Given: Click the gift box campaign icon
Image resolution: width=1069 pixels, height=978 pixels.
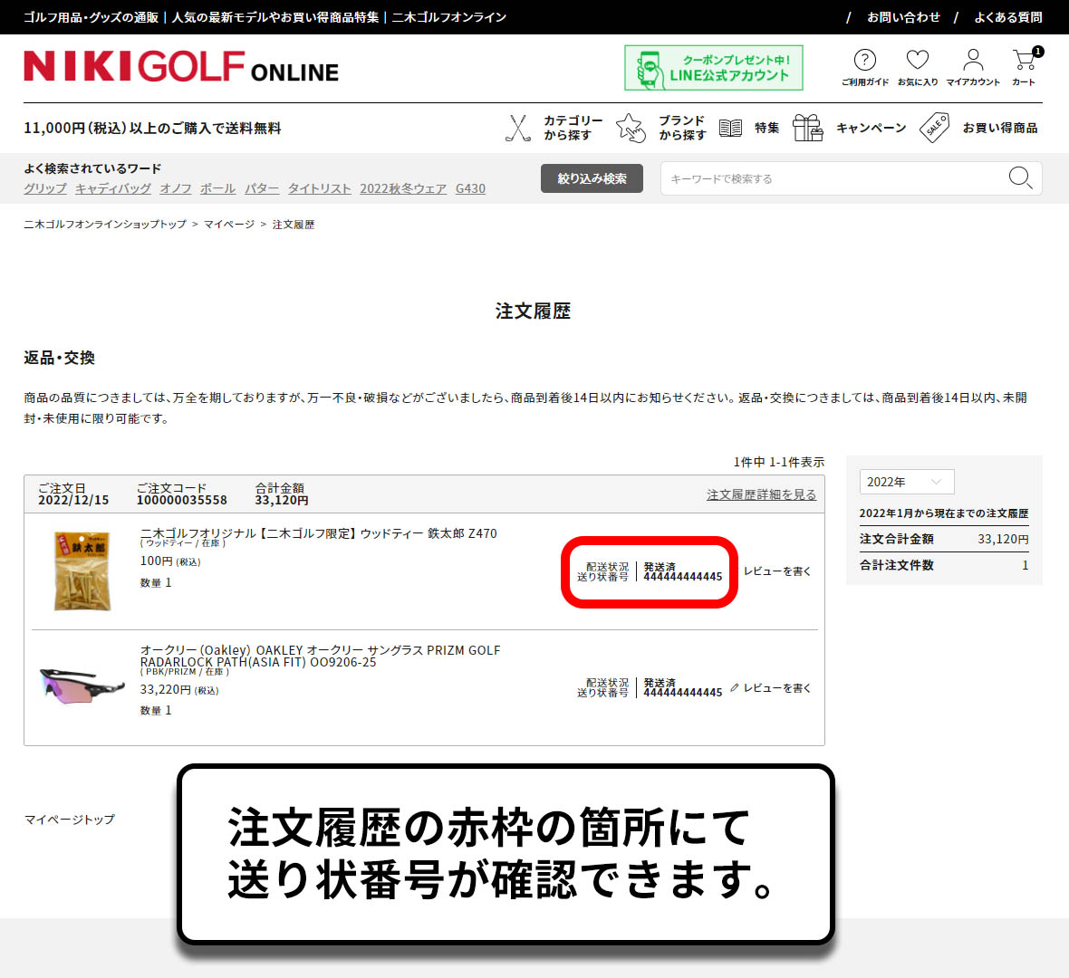Looking at the screenshot, I should pos(807,128).
